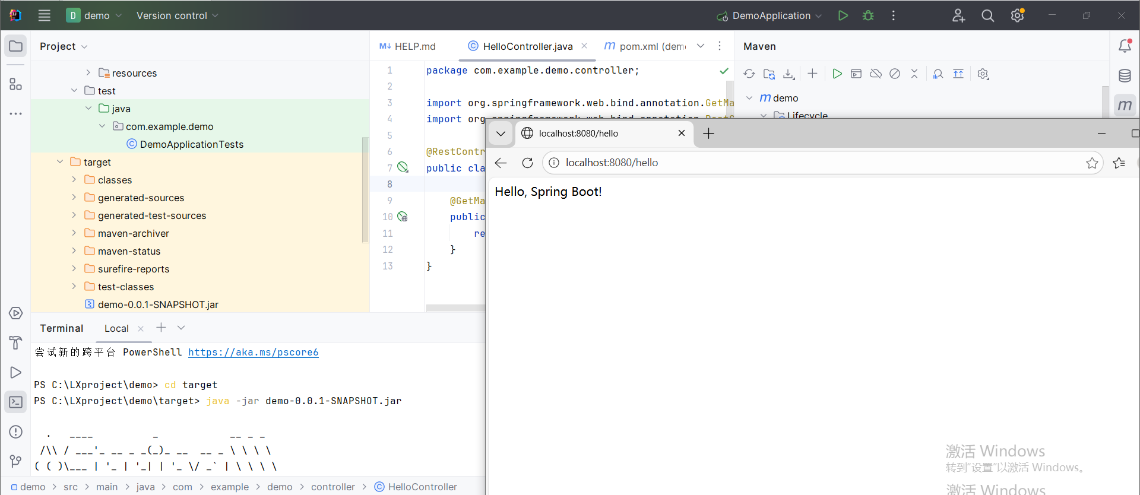The image size is (1140, 495).
Task: Open Notifications bell icon
Action: pyautogui.click(x=1125, y=46)
